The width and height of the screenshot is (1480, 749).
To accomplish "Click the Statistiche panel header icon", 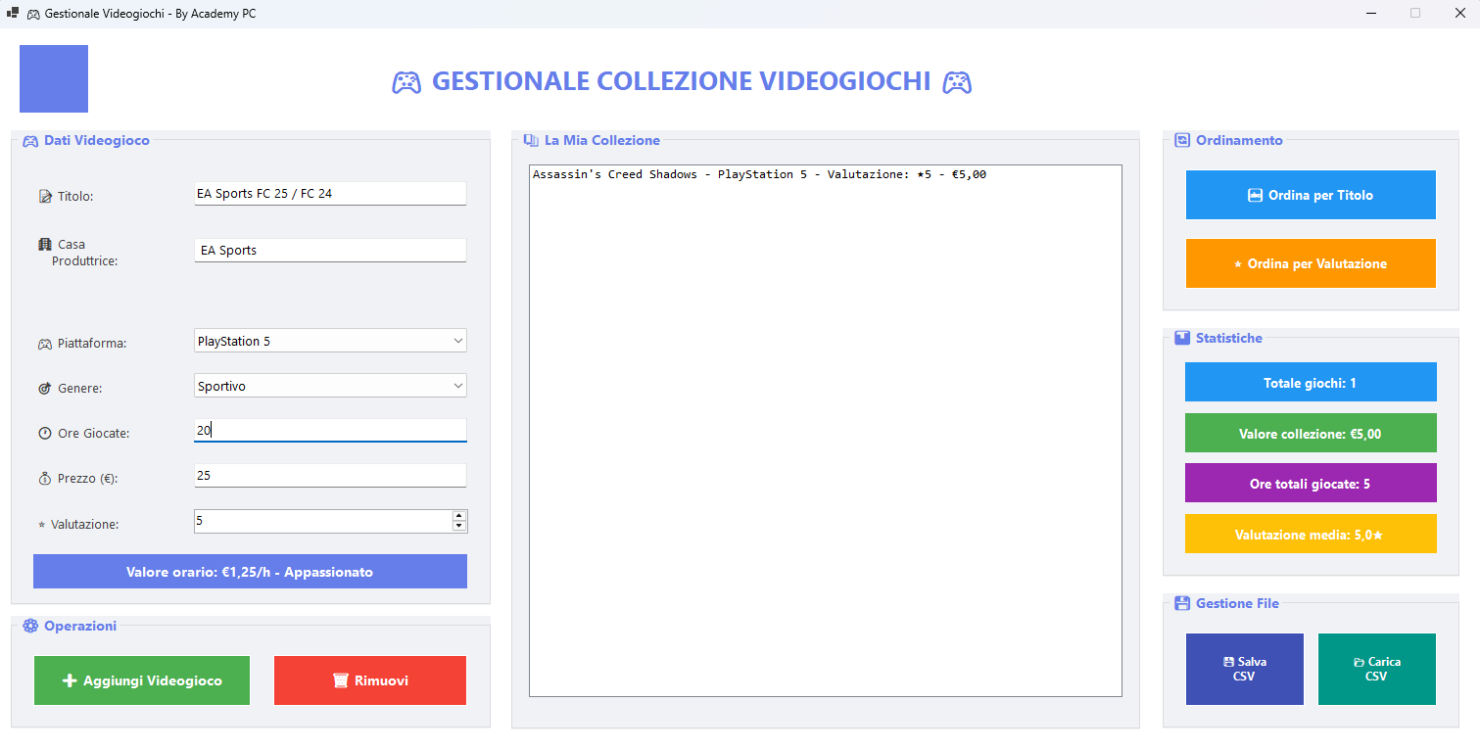I will click(1182, 338).
